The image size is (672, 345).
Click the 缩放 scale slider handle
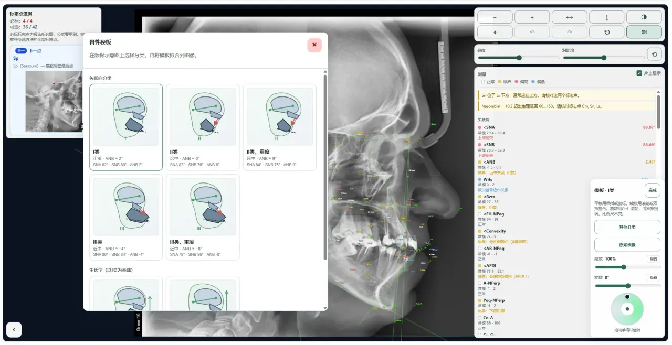624,267
